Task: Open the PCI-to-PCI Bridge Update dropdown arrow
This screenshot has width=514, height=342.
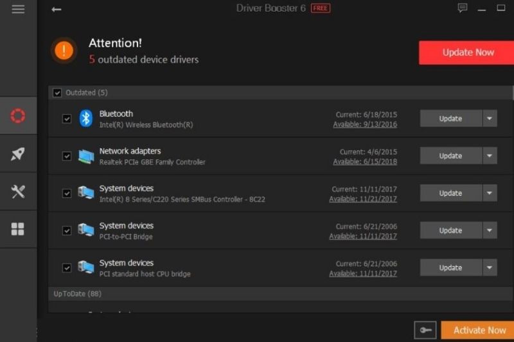Action: tap(490, 230)
